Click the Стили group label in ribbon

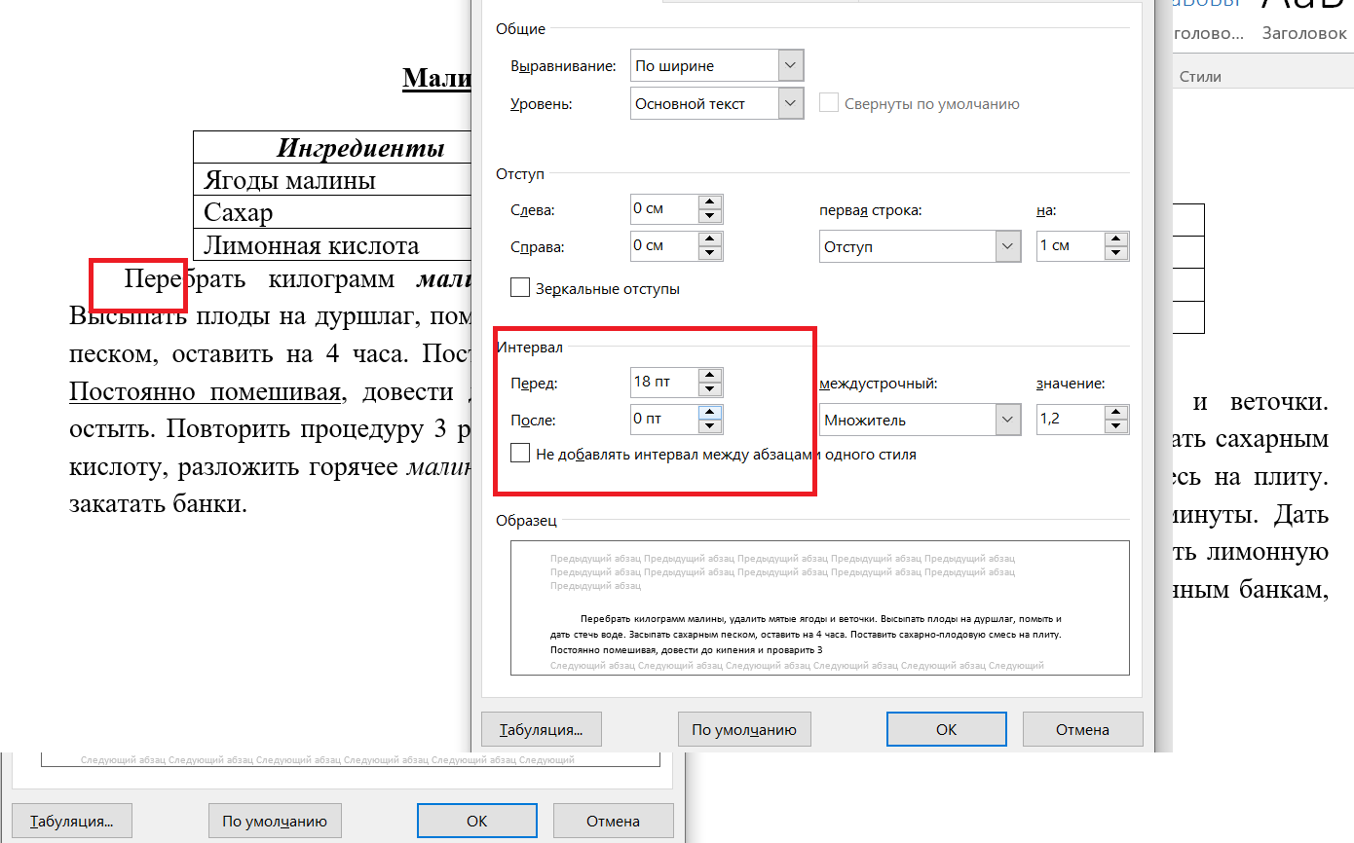pos(1200,76)
